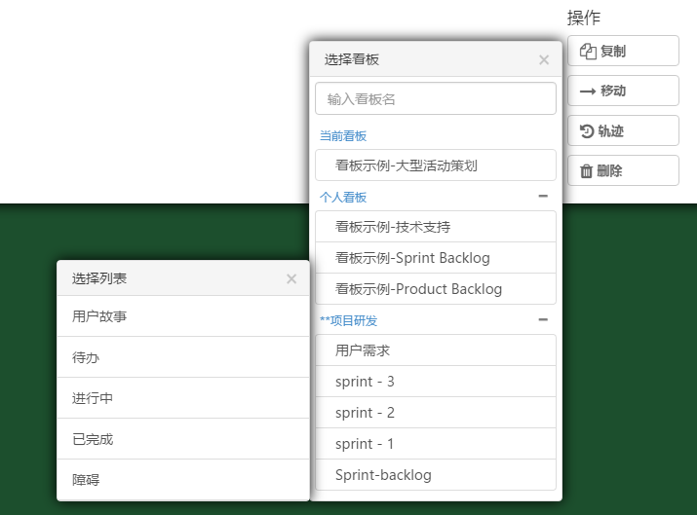Close the 选择列表 popup

[x=291, y=278]
